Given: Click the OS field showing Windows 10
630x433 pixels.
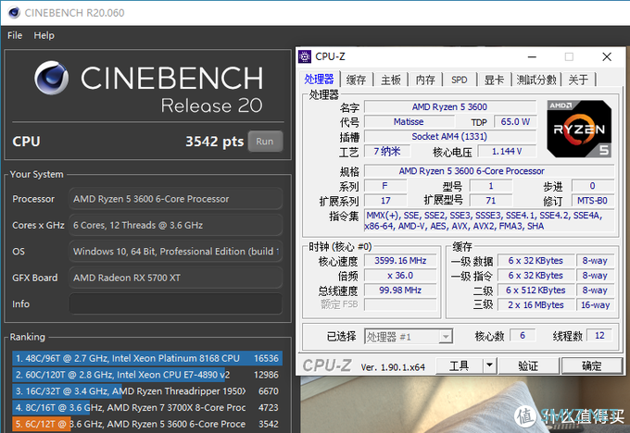Looking at the screenshot, I should point(176,252).
